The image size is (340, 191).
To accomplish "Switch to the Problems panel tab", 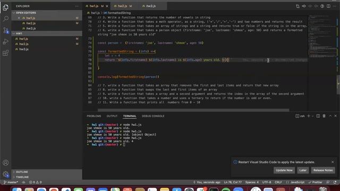I will (x=93, y=116).
